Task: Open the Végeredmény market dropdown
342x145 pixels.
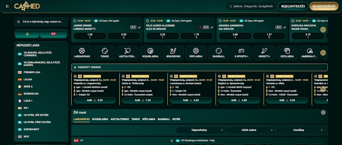Action: point(201,130)
